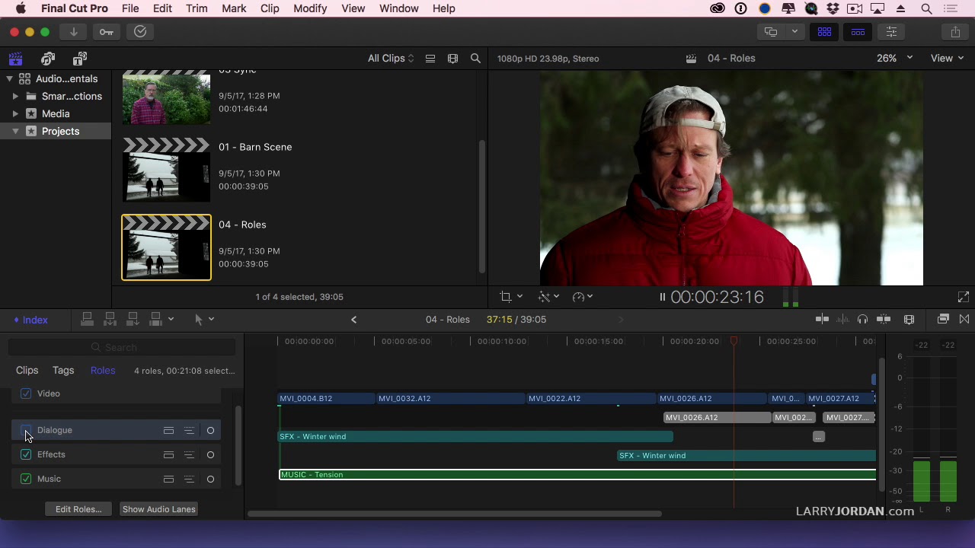Screen dimensions: 975x548
Task: Open the Modify menu
Action: 310,8
